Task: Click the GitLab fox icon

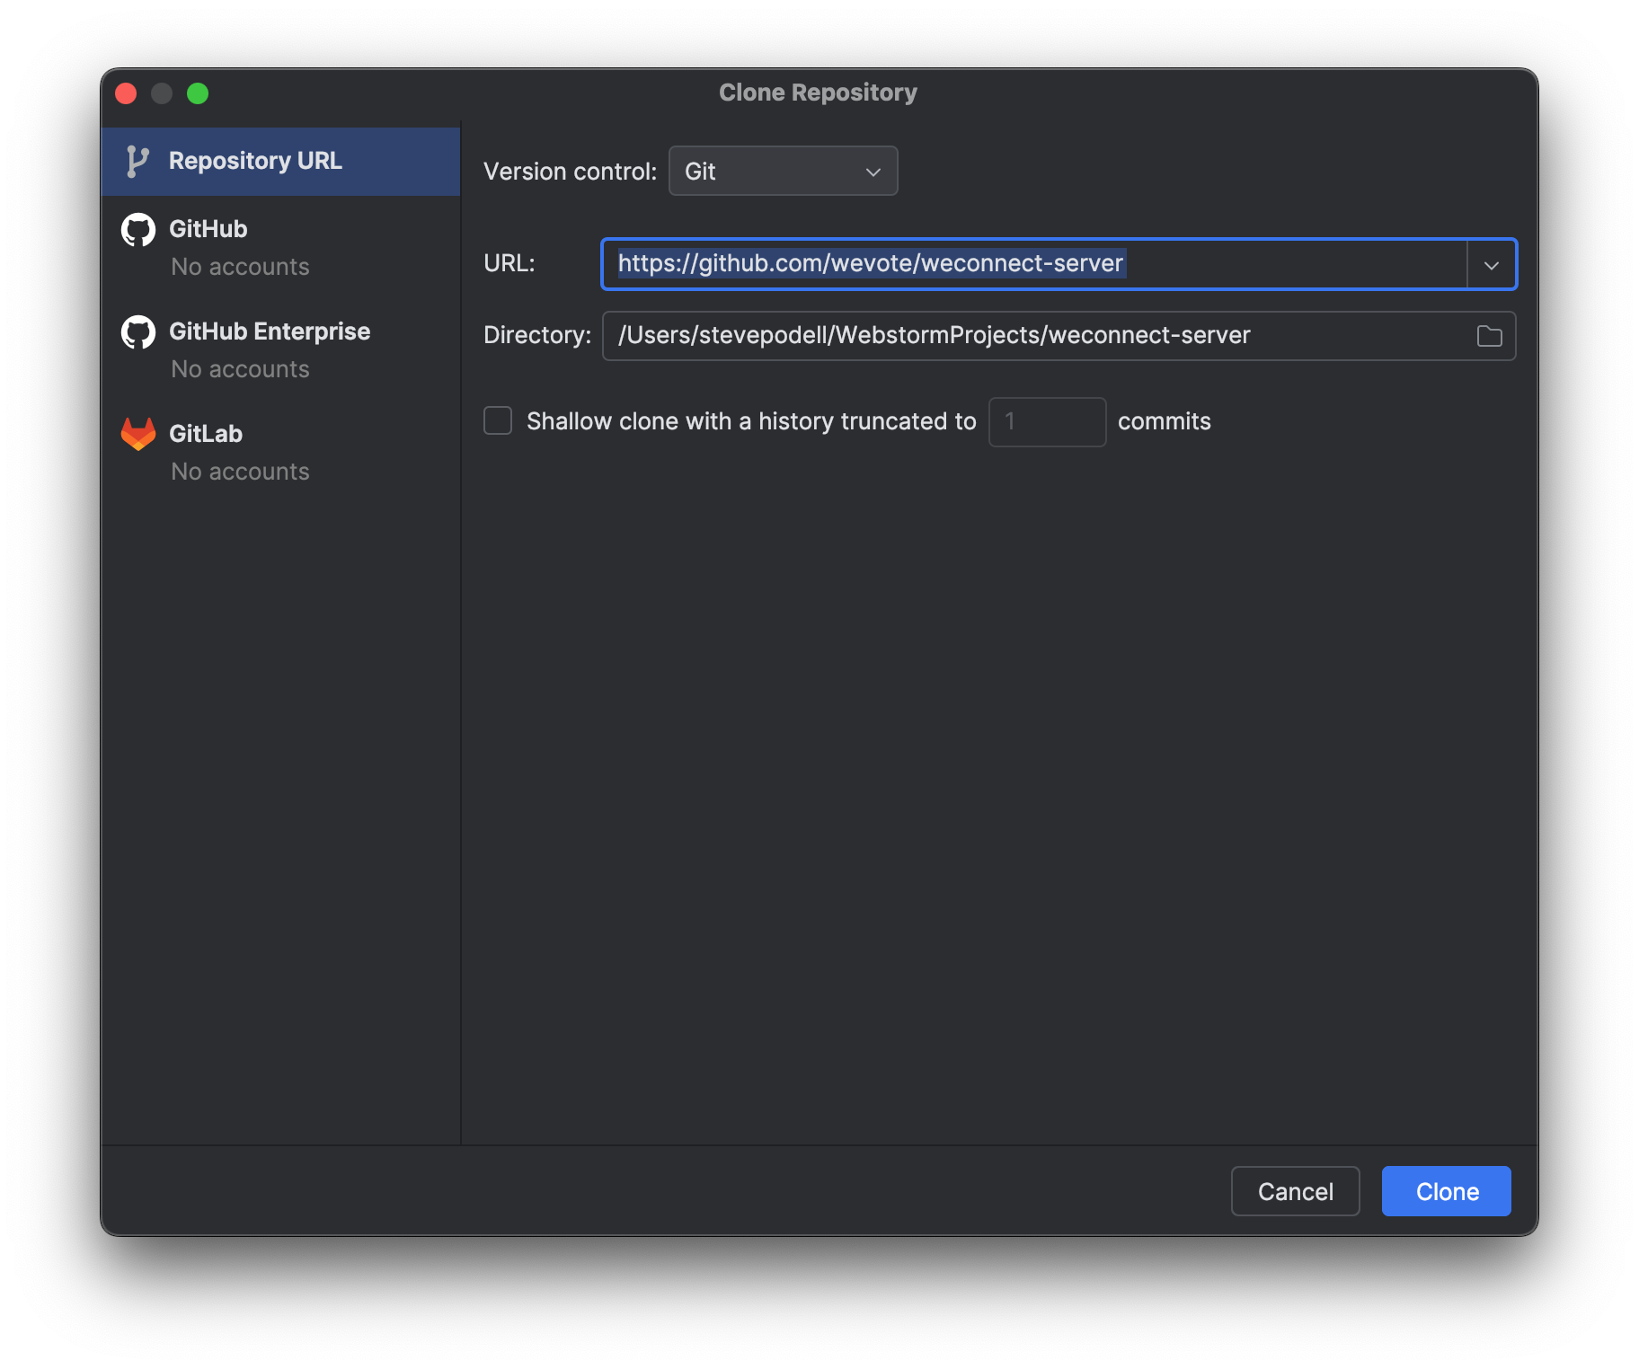Action: pos(138,434)
